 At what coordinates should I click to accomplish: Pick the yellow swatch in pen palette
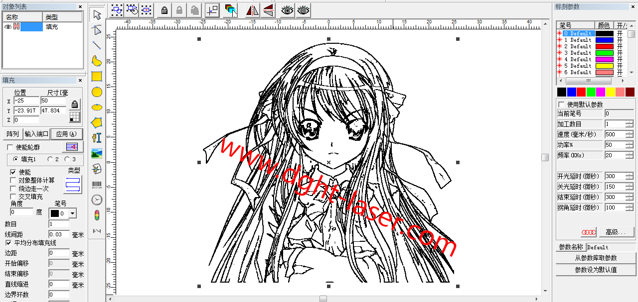(611, 92)
